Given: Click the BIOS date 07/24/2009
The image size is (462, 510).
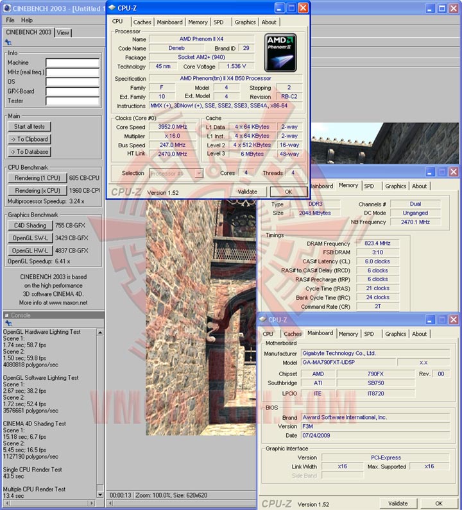Looking at the screenshot, I should point(375,436).
